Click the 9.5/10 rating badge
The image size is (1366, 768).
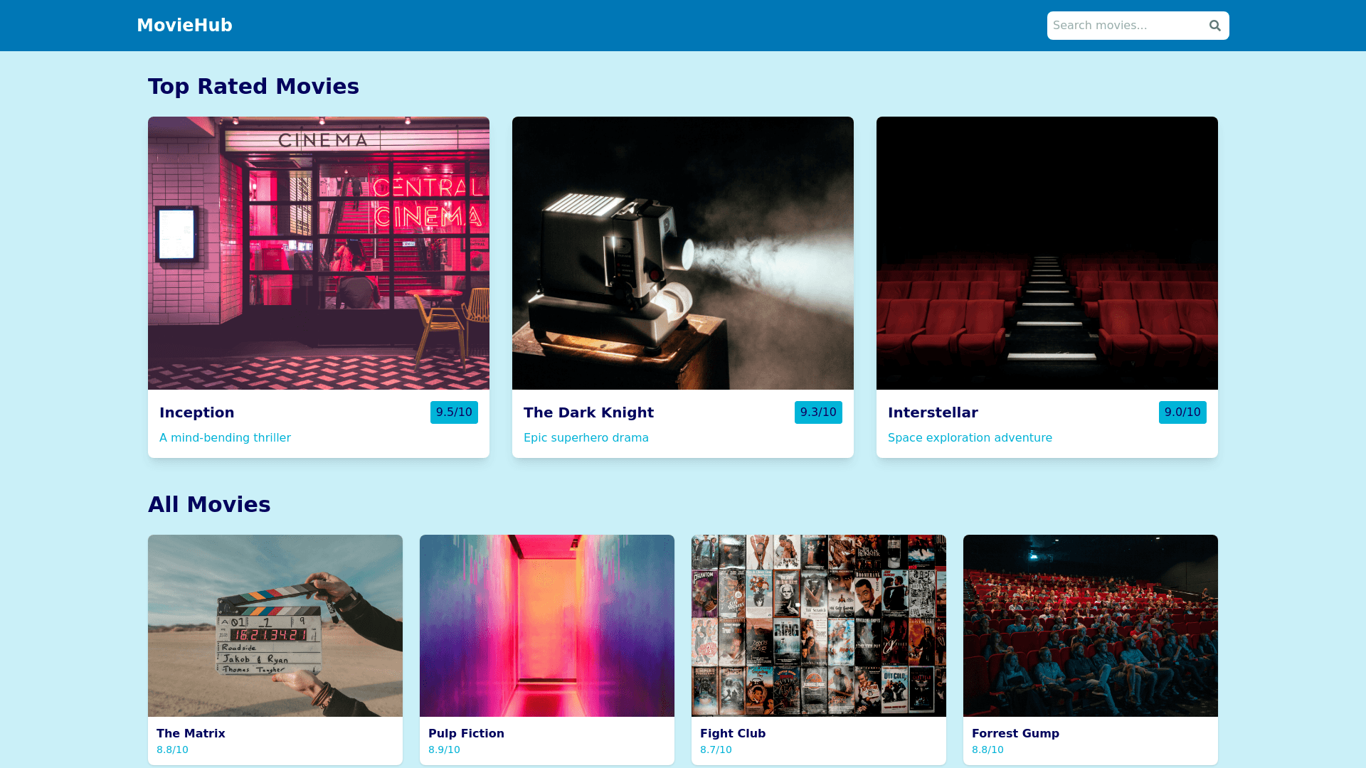[454, 412]
